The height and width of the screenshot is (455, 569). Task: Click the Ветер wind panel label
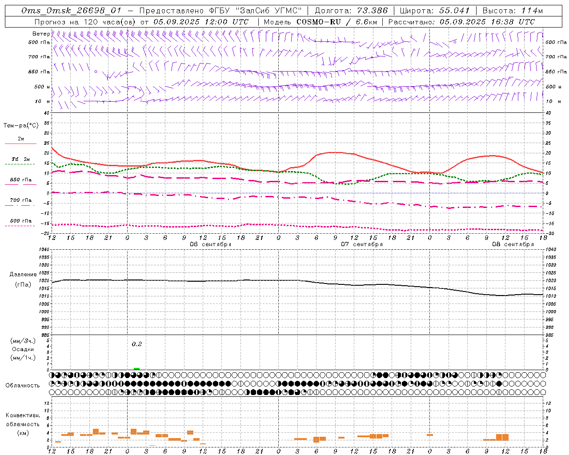tap(41, 34)
